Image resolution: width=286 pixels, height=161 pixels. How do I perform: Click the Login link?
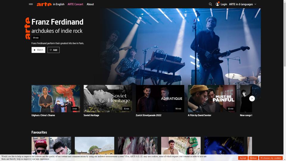pos(224,4)
